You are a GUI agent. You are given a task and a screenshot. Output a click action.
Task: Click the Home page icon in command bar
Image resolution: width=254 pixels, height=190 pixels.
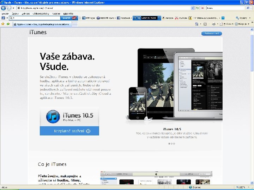(196, 24)
